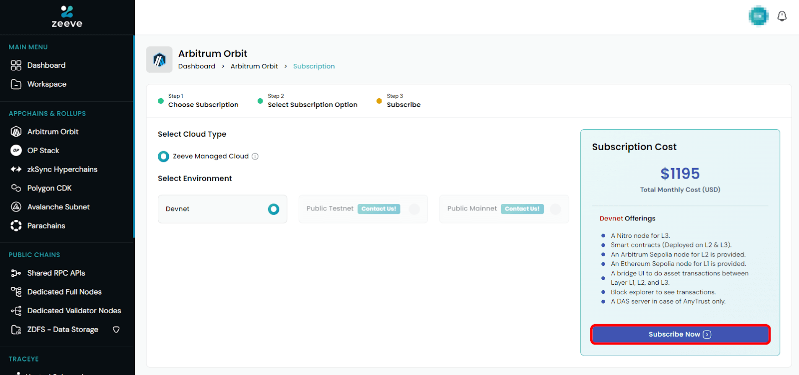The width and height of the screenshot is (799, 375).
Task: Click the Subscription Cost heading
Action: 634,147
